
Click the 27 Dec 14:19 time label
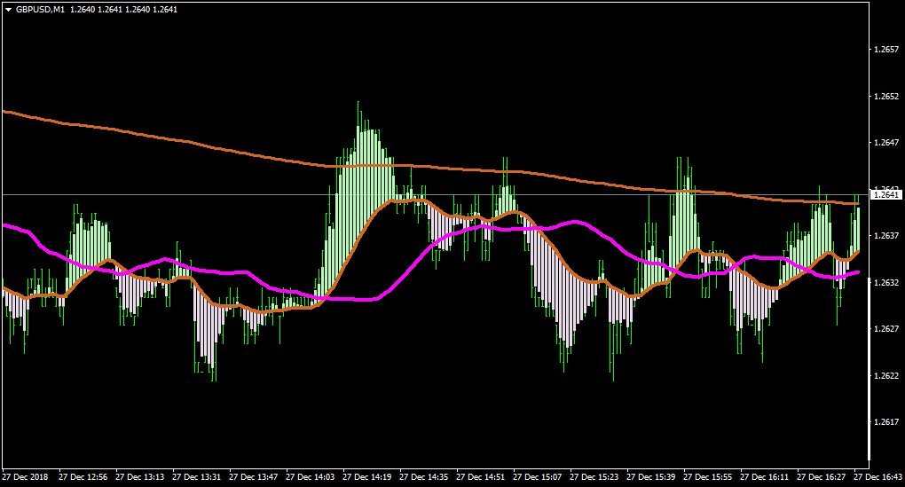coord(367,477)
